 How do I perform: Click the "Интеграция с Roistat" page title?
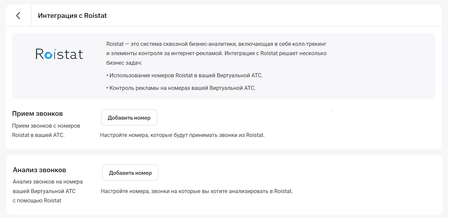click(x=72, y=16)
